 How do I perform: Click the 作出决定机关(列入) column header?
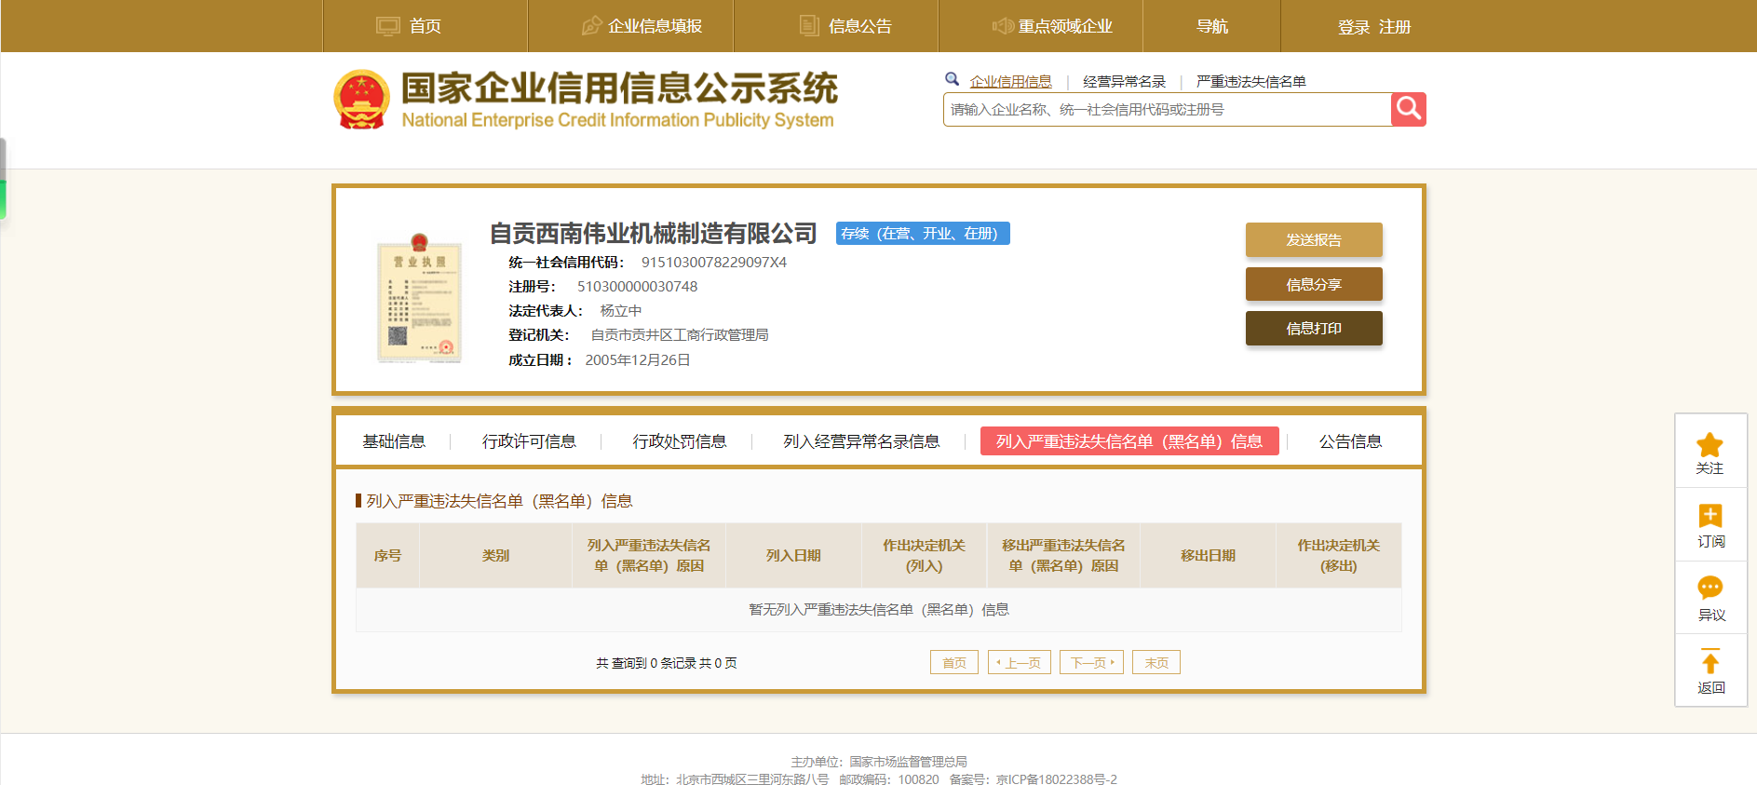pyautogui.click(x=924, y=556)
